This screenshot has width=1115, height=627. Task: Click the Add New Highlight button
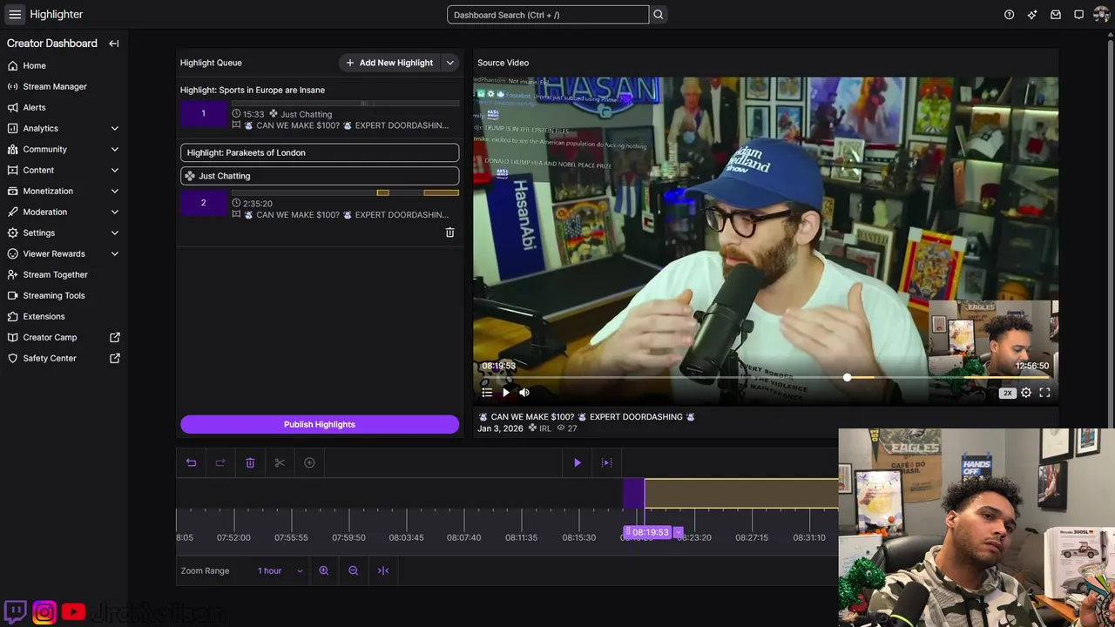389,63
